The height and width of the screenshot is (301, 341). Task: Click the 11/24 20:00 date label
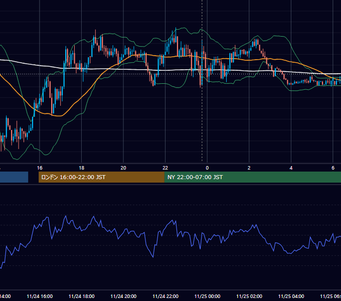tap(123, 296)
